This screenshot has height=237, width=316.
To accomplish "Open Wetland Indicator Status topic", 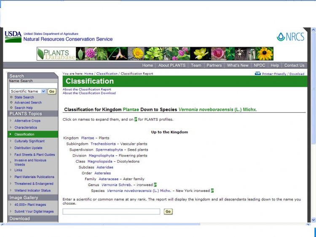I will pyautogui.click(x=32, y=191).
